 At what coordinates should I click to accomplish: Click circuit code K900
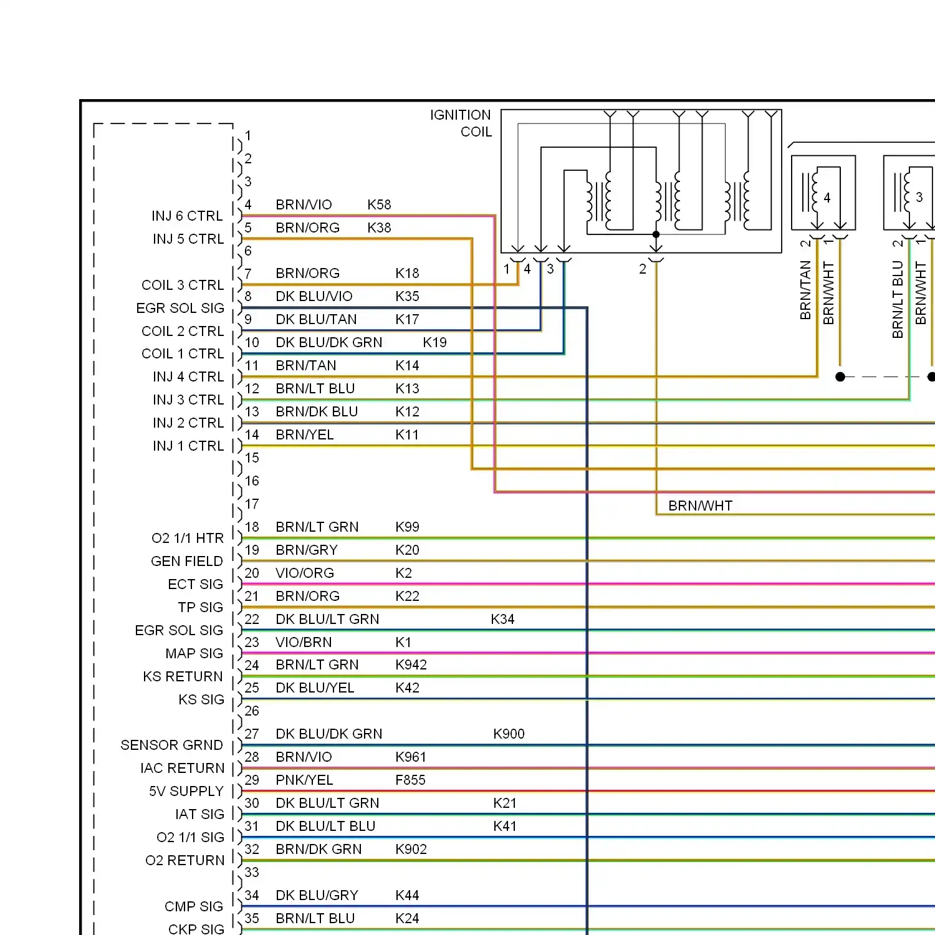(509, 734)
